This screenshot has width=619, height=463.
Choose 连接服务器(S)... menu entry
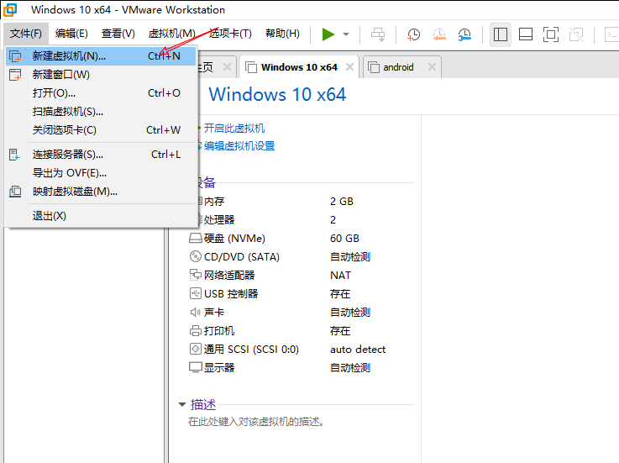coord(101,155)
